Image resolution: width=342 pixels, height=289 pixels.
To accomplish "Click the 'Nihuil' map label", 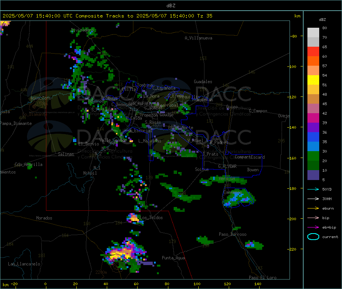I will (x=90, y=173).
